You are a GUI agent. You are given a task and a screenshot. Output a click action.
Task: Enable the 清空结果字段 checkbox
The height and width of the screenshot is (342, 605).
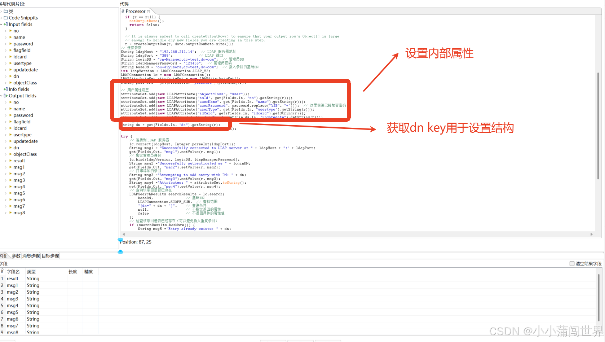pos(572,263)
